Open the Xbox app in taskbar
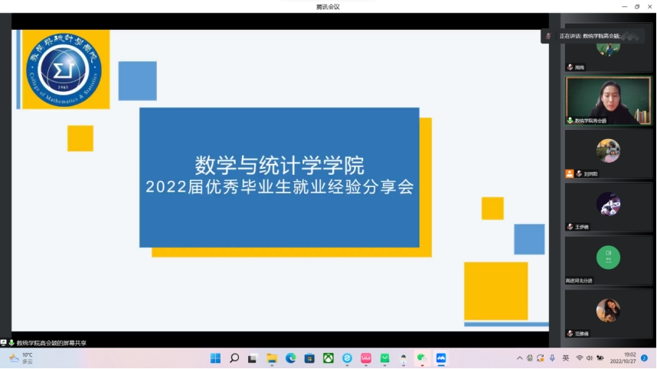Viewport: 657px width, 369px height. (328, 358)
